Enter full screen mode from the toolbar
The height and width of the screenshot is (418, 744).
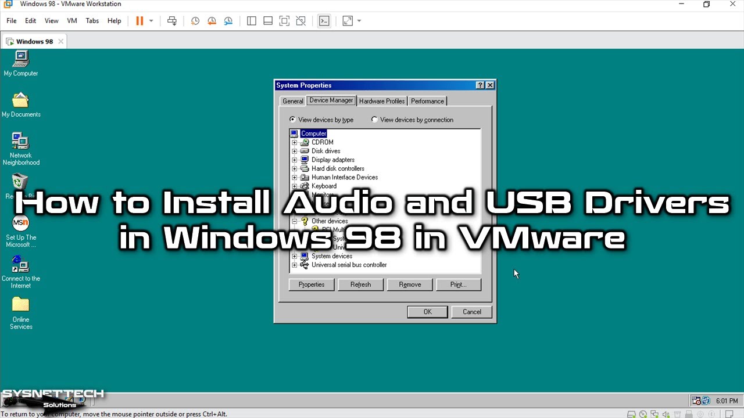point(284,21)
